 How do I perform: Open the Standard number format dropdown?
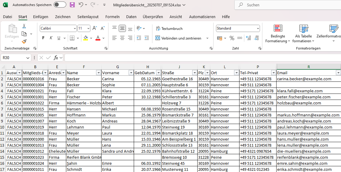(x=258, y=28)
